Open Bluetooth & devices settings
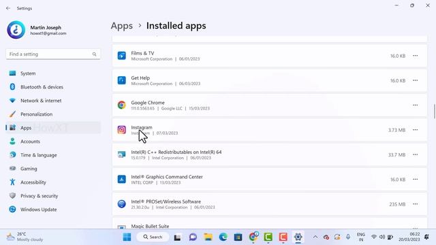This screenshot has width=436, height=245. tap(53, 87)
